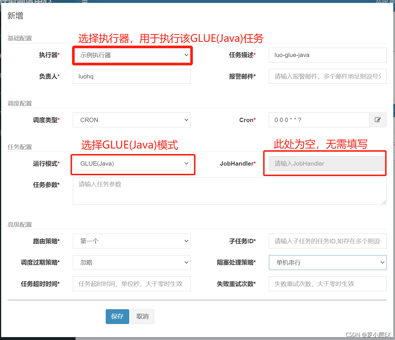Open the Cron expression editor icon
The image size is (395, 340).
tap(378, 120)
